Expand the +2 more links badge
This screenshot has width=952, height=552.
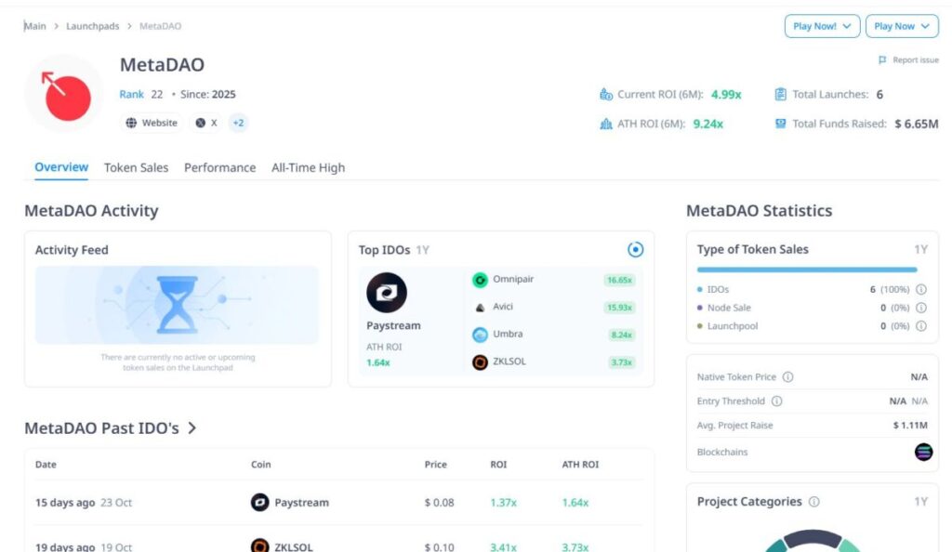[238, 123]
